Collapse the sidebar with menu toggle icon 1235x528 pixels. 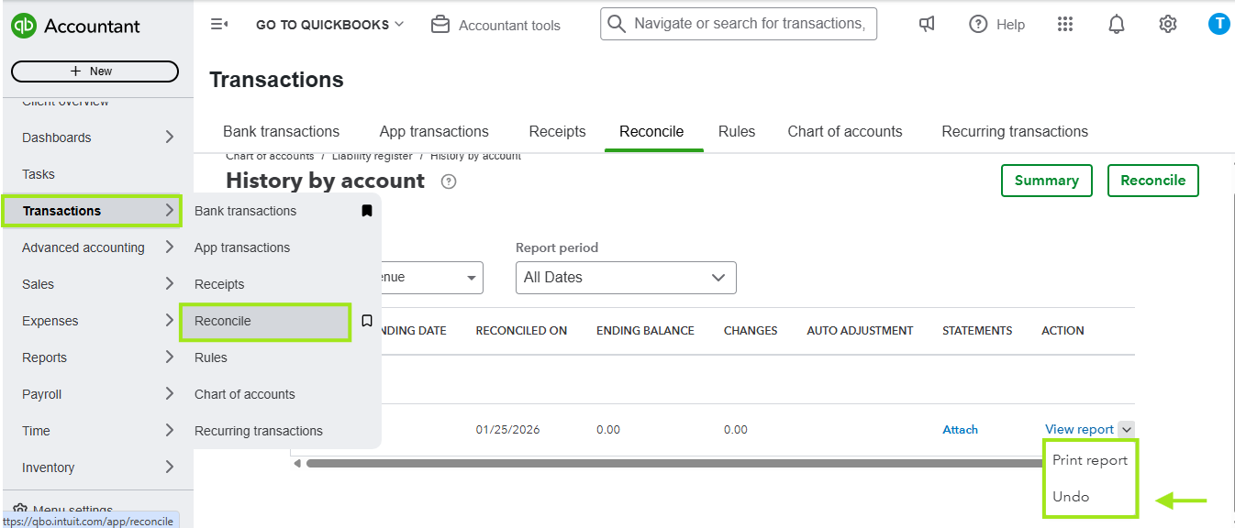tap(219, 25)
